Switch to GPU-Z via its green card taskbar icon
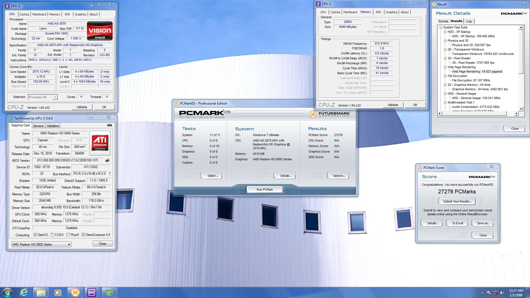This screenshot has width=530, height=298. [110, 292]
